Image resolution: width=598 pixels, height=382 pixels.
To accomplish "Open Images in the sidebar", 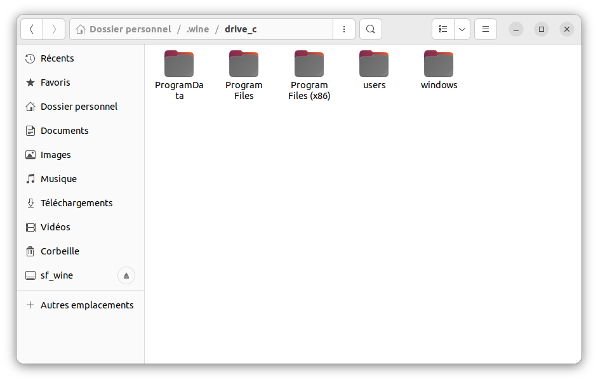I will point(80,155).
